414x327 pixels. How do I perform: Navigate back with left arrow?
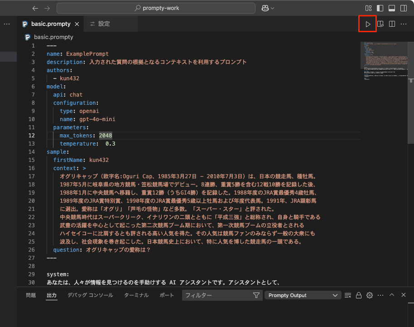[35, 8]
